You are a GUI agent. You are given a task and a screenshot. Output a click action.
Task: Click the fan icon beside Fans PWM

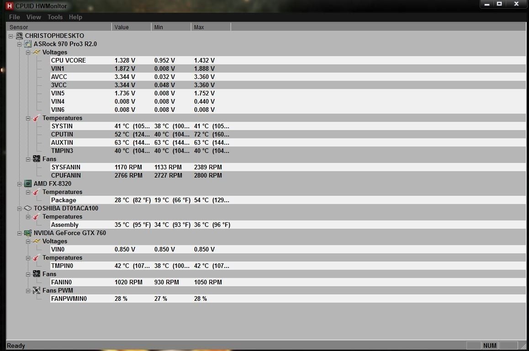coord(37,290)
